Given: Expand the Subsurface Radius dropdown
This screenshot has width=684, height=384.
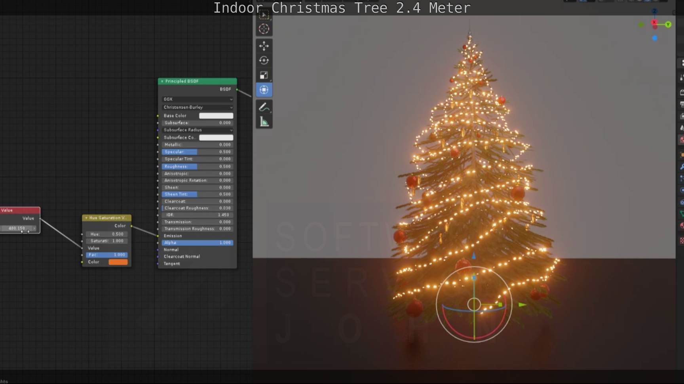Looking at the screenshot, I should (198, 130).
